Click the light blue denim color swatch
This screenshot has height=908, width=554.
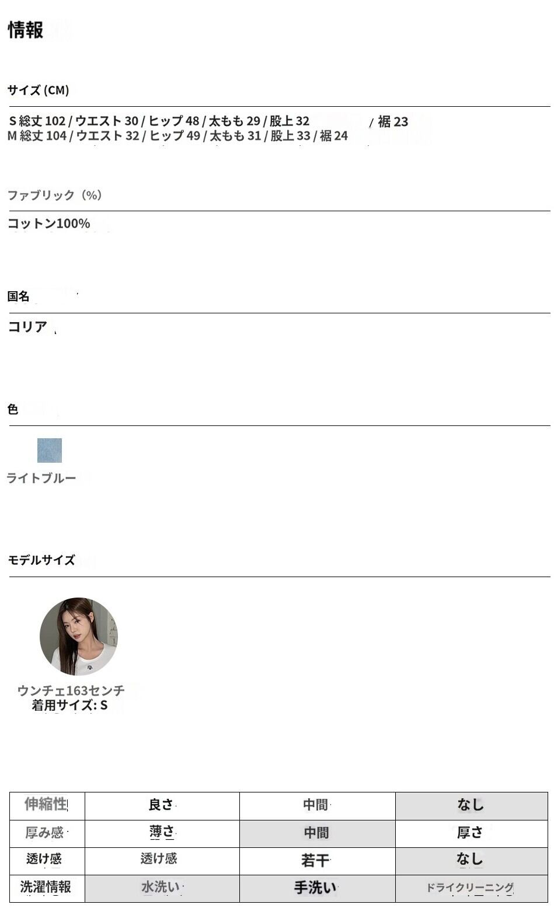coord(50,450)
